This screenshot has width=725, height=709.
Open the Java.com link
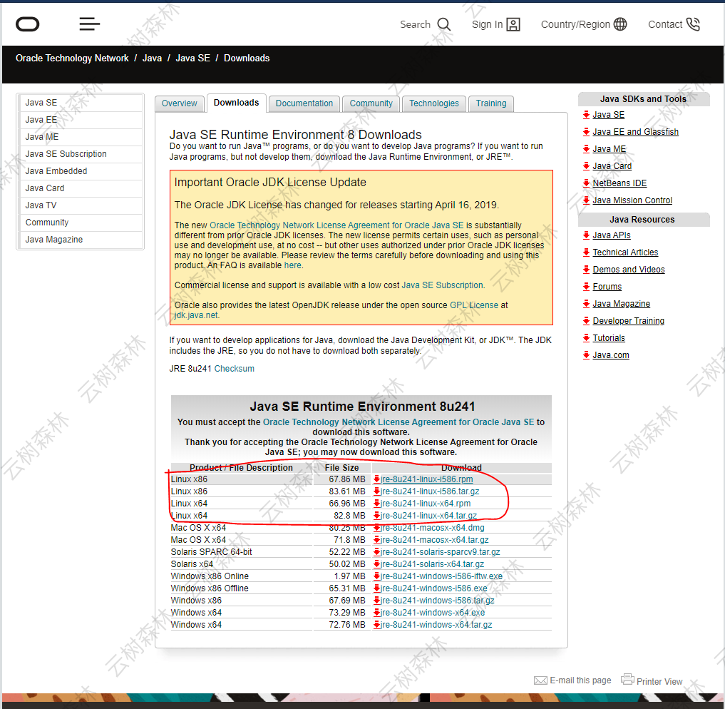(611, 355)
